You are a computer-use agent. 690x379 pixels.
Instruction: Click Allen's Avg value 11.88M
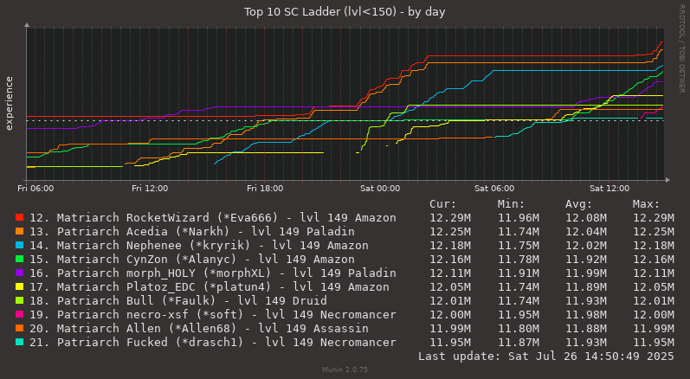[x=586, y=329]
